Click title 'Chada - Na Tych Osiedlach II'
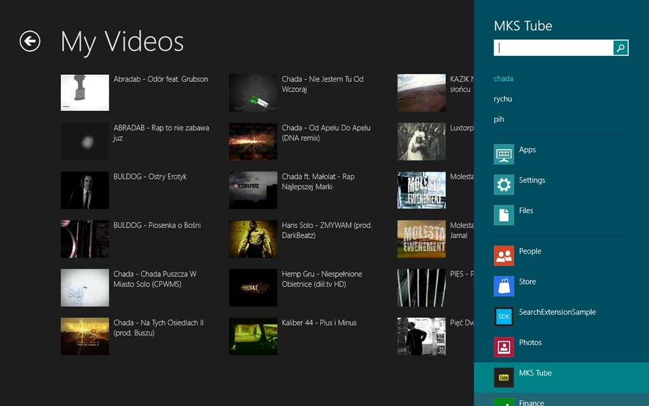Viewport: 649px width, 406px height. point(158,328)
